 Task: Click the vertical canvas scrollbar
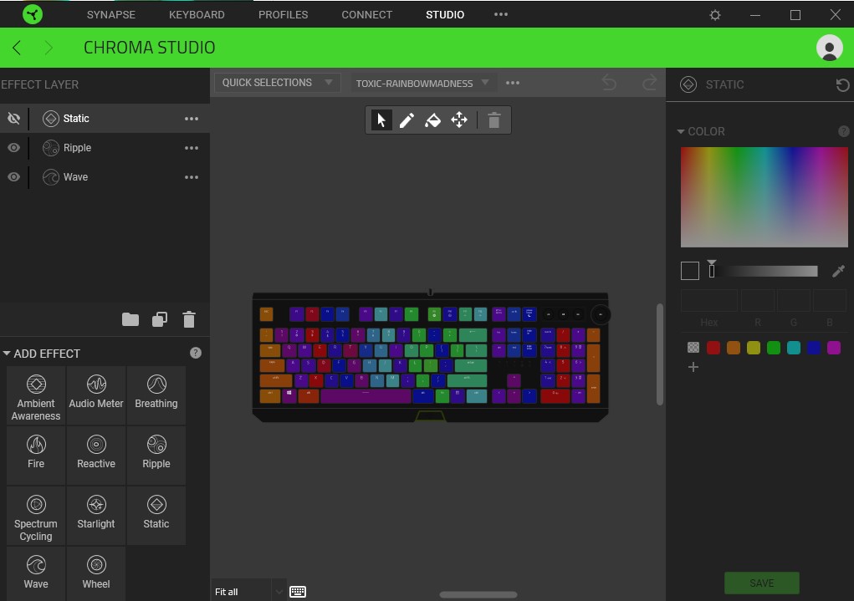(660, 354)
